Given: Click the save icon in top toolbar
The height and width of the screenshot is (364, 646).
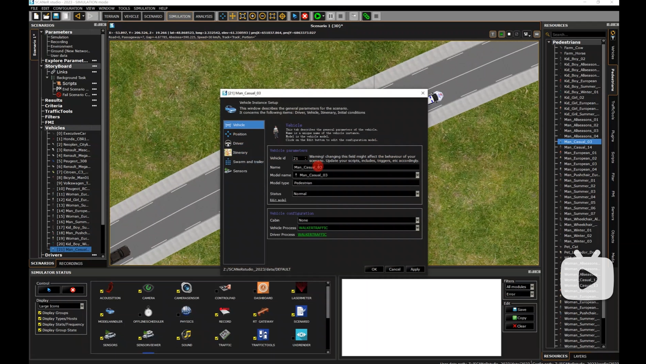Looking at the screenshot, I should pos(56,16).
